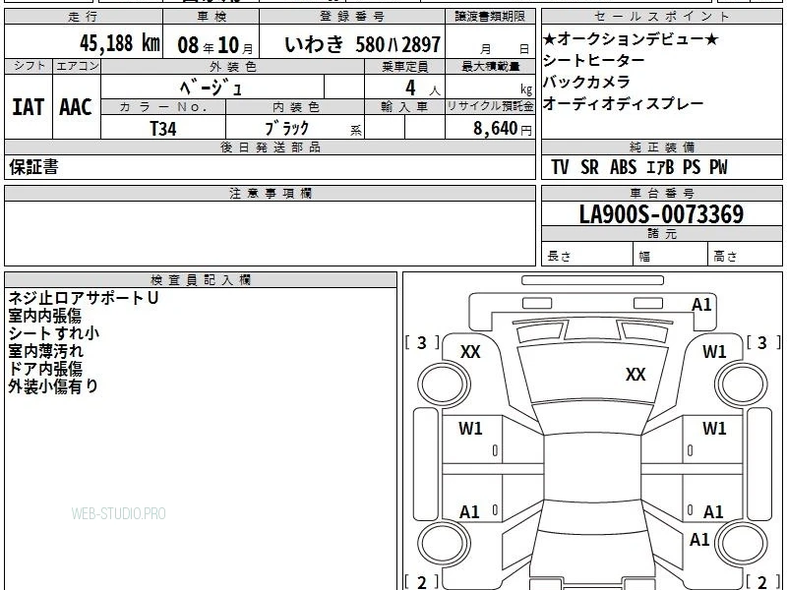The width and height of the screenshot is (787, 590).
Task: Select the IAT shift value
Action: [x=29, y=107]
